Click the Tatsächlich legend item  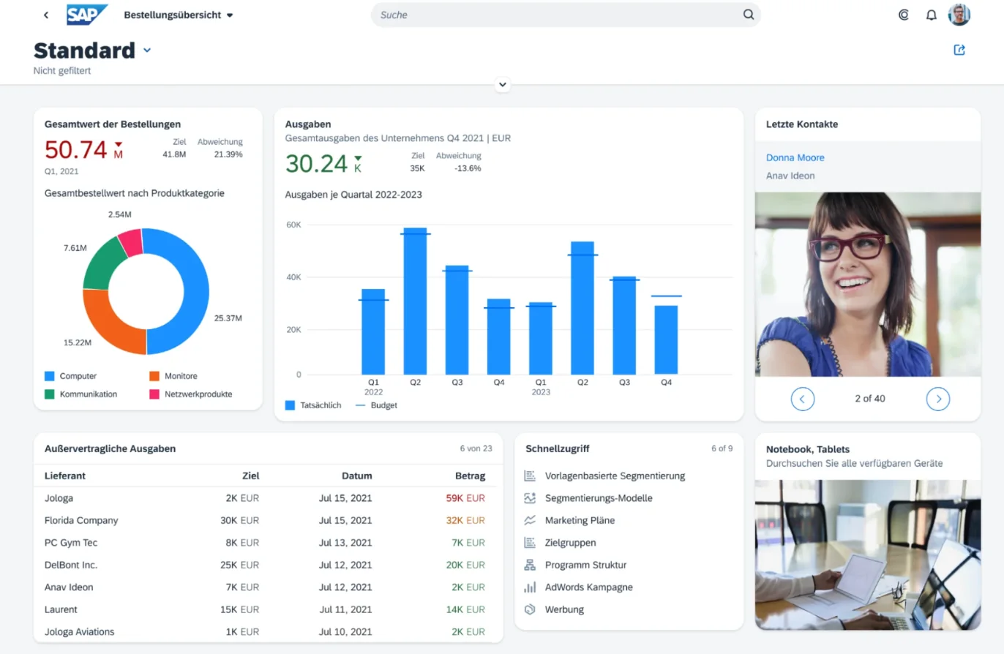click(x=313, y=405)
